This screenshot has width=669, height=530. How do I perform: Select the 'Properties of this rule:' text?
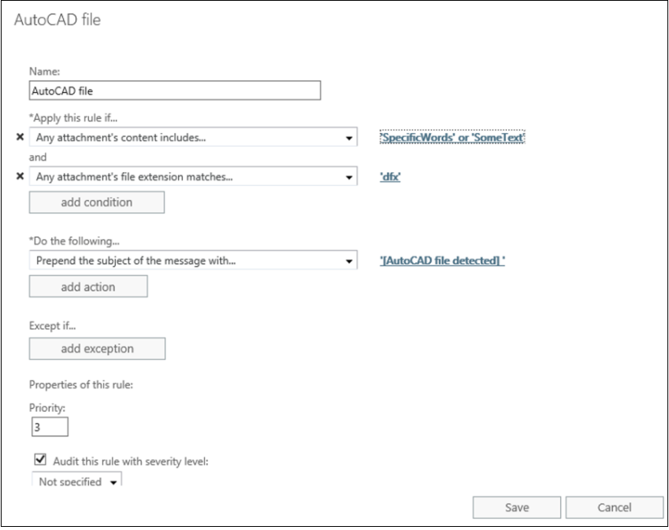(81, 384)
